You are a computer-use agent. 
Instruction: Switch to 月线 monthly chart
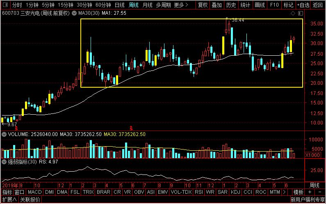(x=147, y=5)
